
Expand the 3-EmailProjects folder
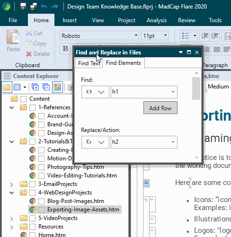tap(11, 184)
